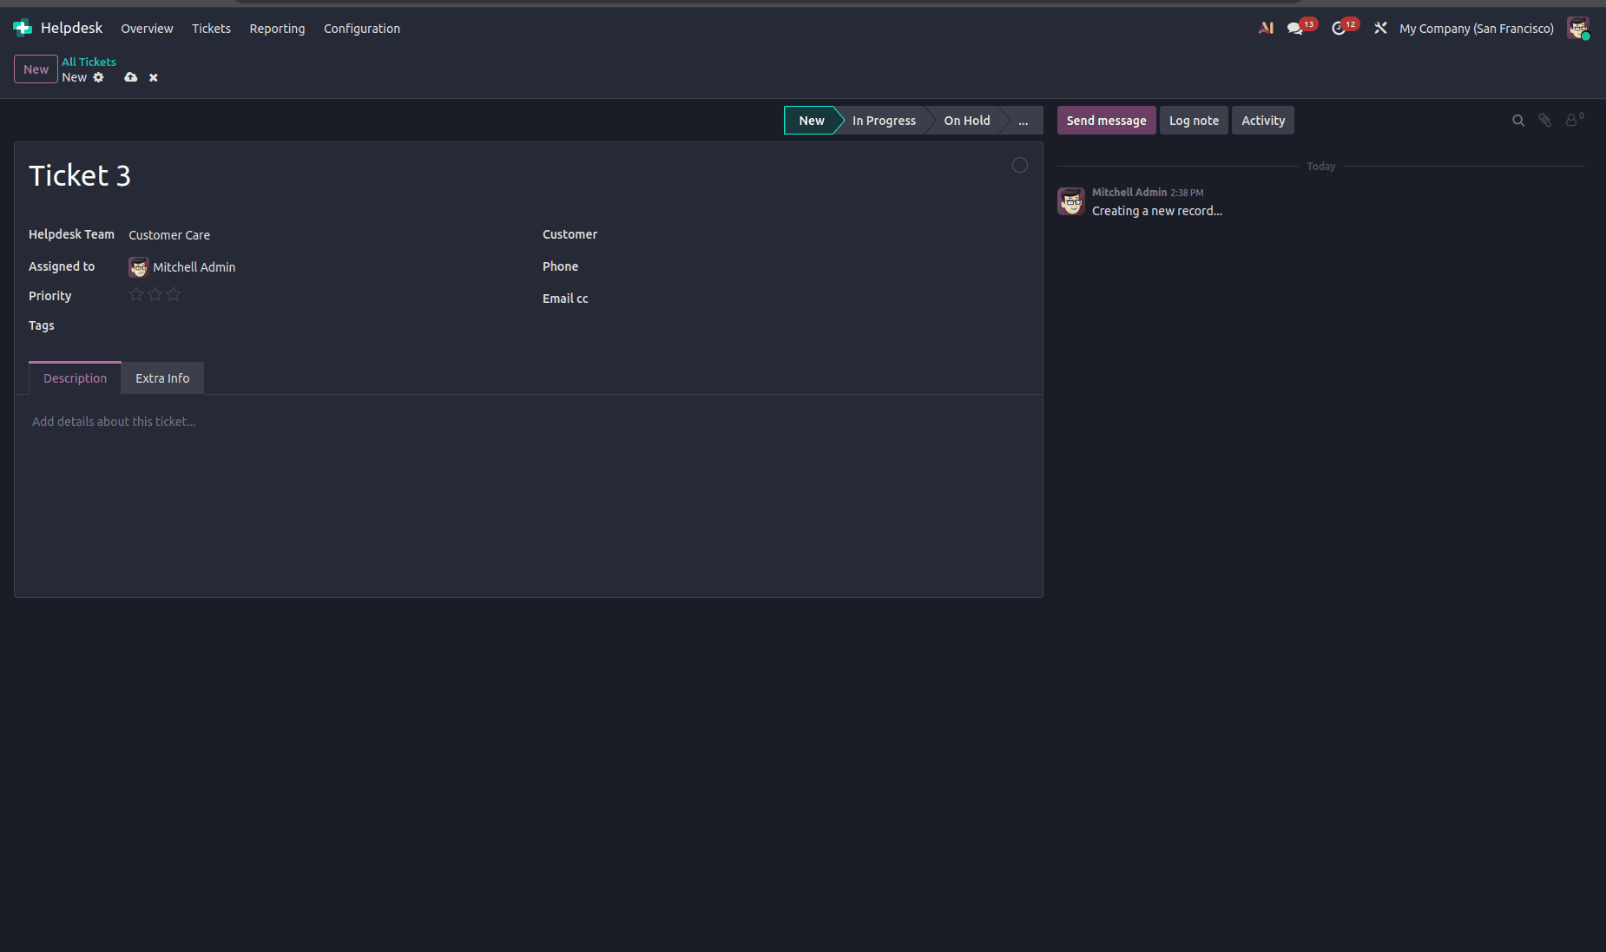The height and width of the screenshot is (952, 1606).
Task: Open the user avatar menu
Action: click(1577, 28)
